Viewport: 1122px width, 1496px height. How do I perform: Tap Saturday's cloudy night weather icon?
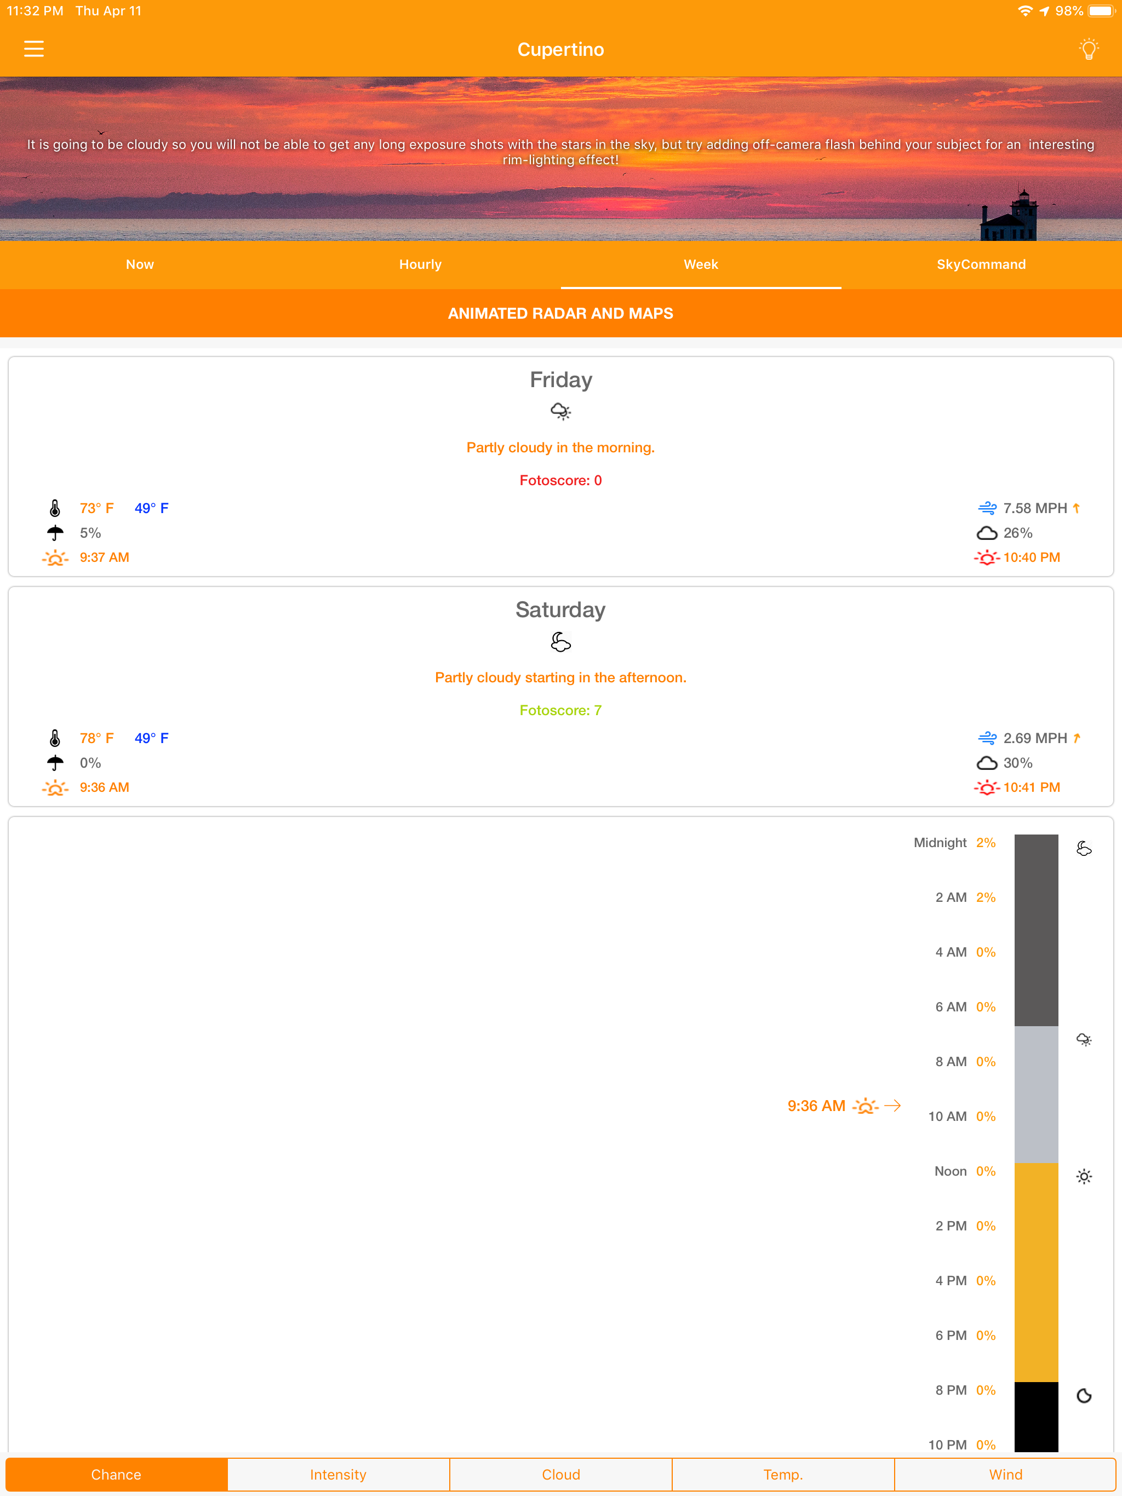pos(560,641)
